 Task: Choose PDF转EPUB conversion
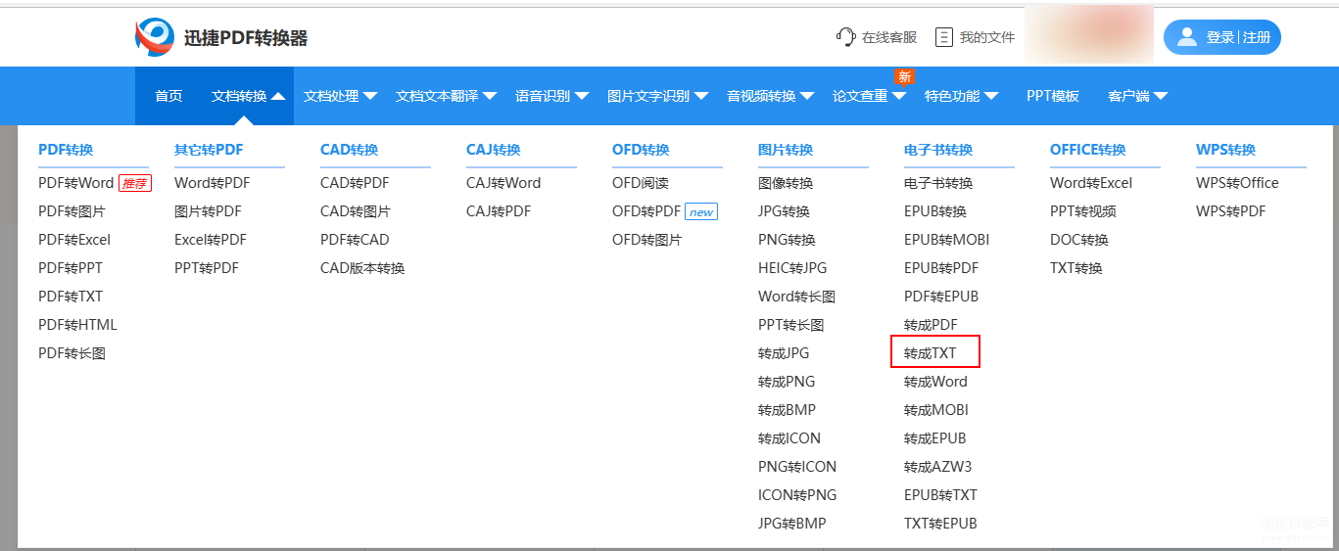[941, 297]
